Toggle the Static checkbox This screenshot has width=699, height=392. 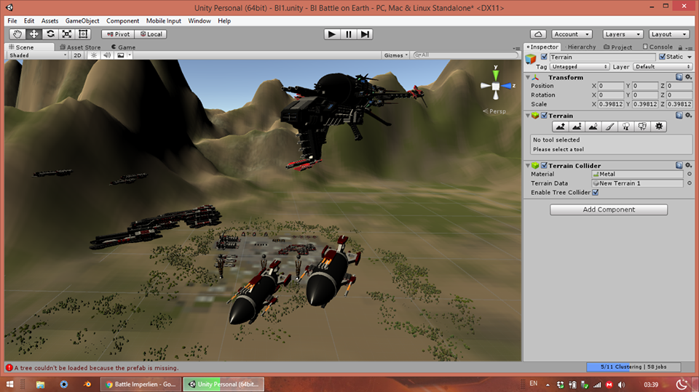tap(662, 57)
